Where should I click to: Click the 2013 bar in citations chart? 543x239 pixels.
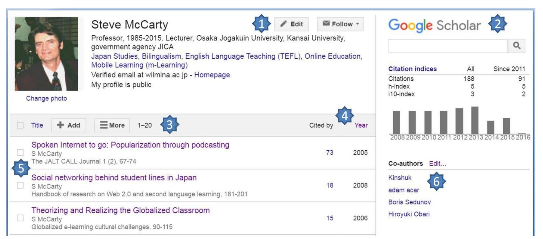(x=475, y=120)
